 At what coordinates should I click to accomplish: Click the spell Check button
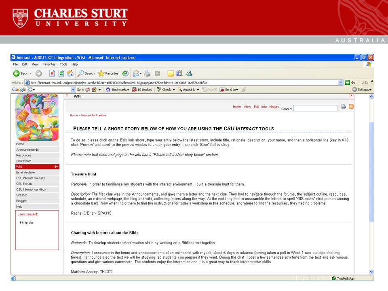click(164, 90)
